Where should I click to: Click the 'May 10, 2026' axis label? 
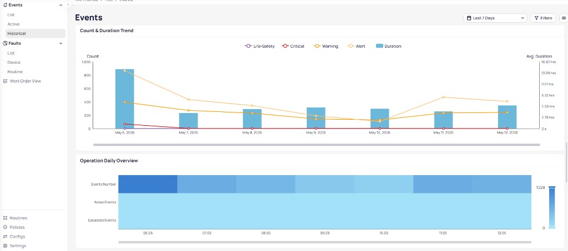coord(379,133)
